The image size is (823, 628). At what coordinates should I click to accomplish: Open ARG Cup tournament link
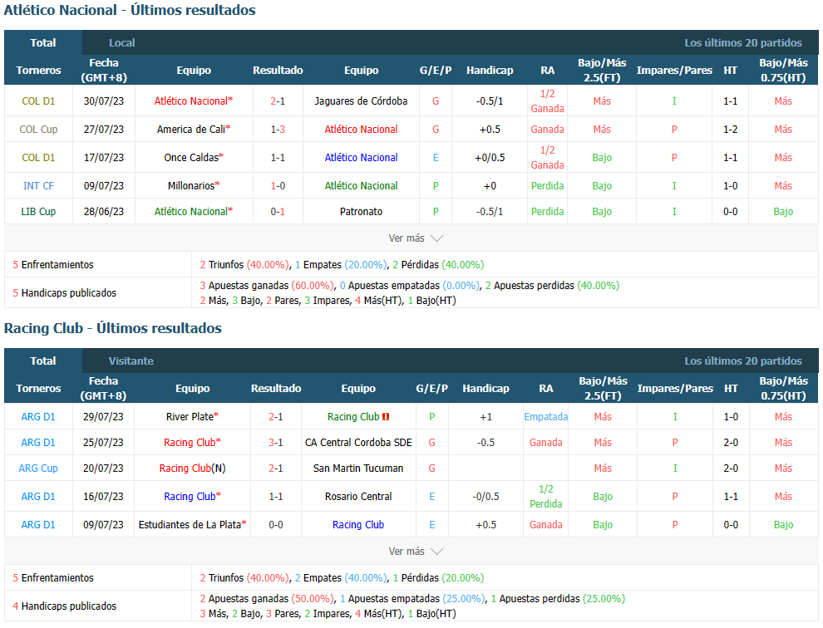point(37,469)
